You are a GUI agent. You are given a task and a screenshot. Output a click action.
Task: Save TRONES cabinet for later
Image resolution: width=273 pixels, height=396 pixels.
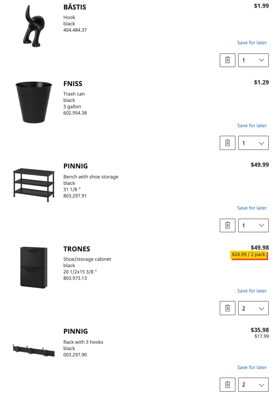[x=252, y=290]
